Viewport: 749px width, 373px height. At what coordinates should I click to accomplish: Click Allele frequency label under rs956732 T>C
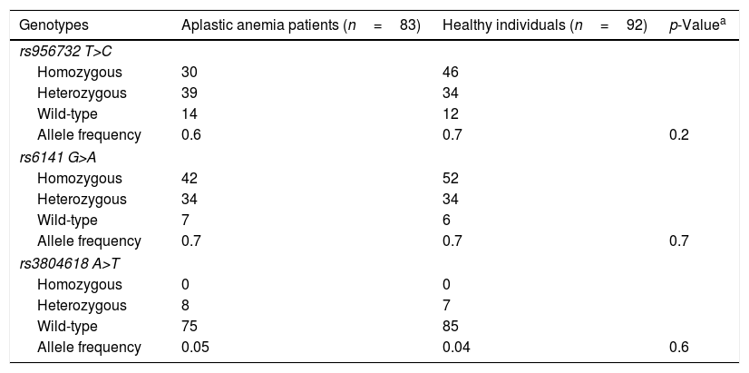click(89, 135)
